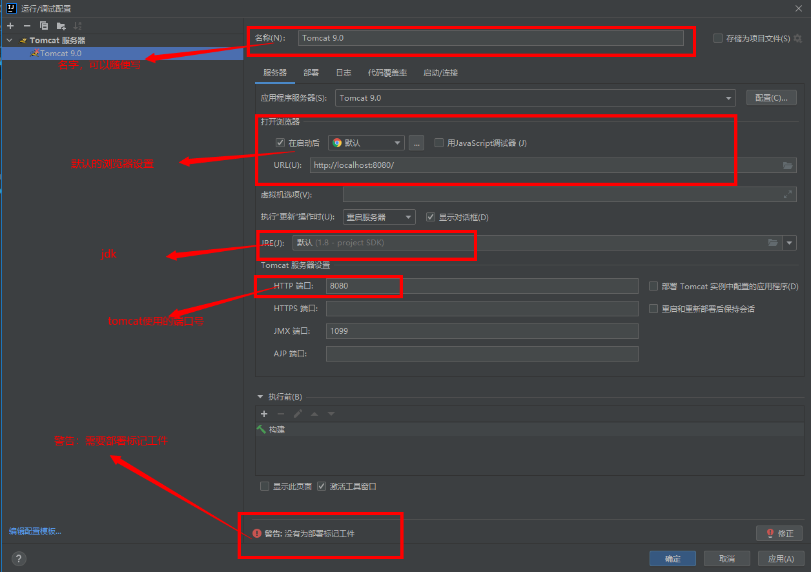Move configuration into new folder icon
This screenshot has width=811, height=572.
coord(61,26)
